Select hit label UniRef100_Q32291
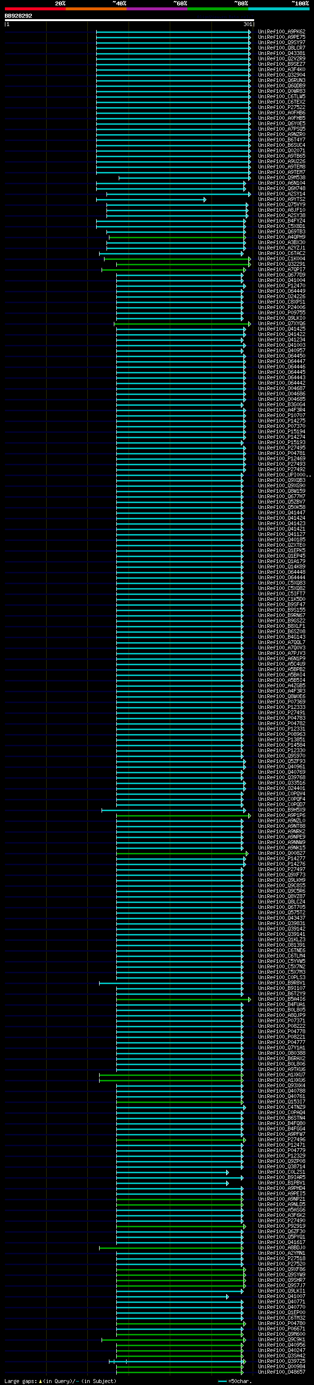Image resolution: width=314 pixels, height=1385 pixels. [282, 264]
